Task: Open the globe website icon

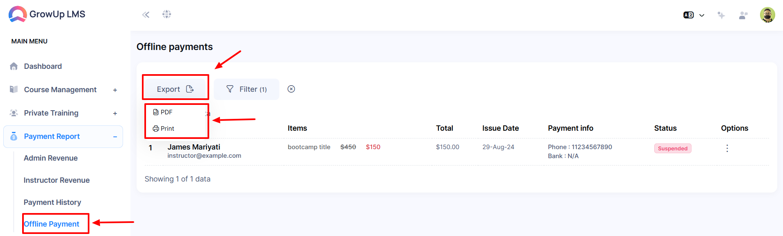Action: [167, 14]
